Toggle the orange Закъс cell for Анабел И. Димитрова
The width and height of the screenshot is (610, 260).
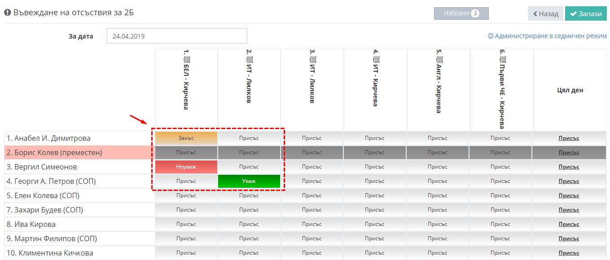click(x=186, y=138)
